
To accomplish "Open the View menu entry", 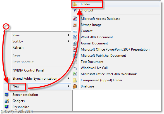I will pyautogui.click(x=37, y=35).
